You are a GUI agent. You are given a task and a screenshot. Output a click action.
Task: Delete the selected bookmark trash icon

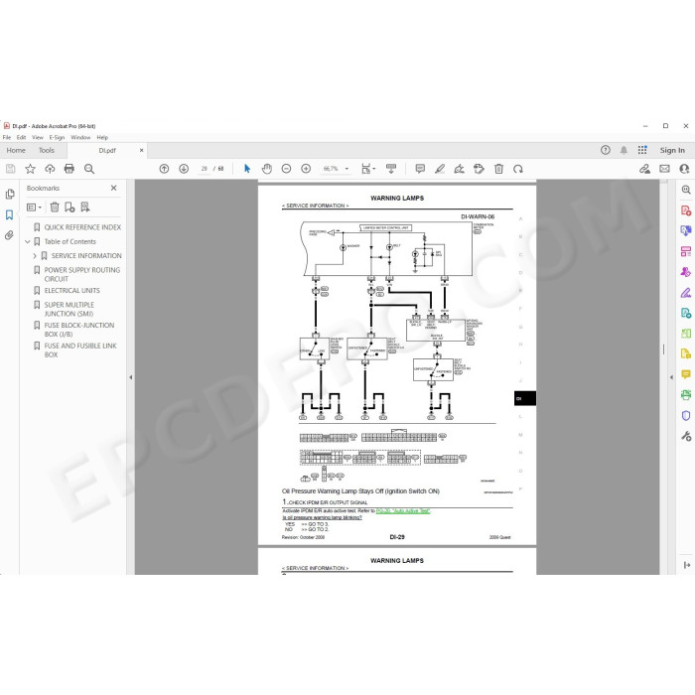[55, 207]
